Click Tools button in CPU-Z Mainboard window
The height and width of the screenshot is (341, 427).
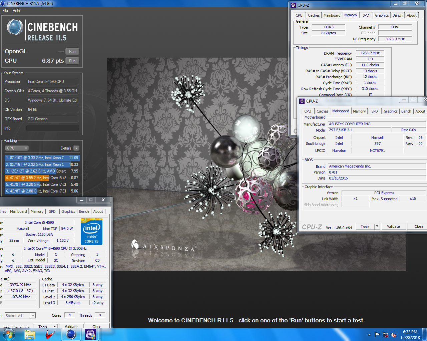pos(365,227)
